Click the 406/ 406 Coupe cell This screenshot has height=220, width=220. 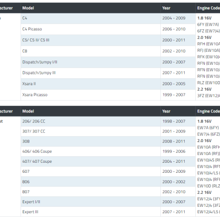pyautogui.click(x=91, y=151)
